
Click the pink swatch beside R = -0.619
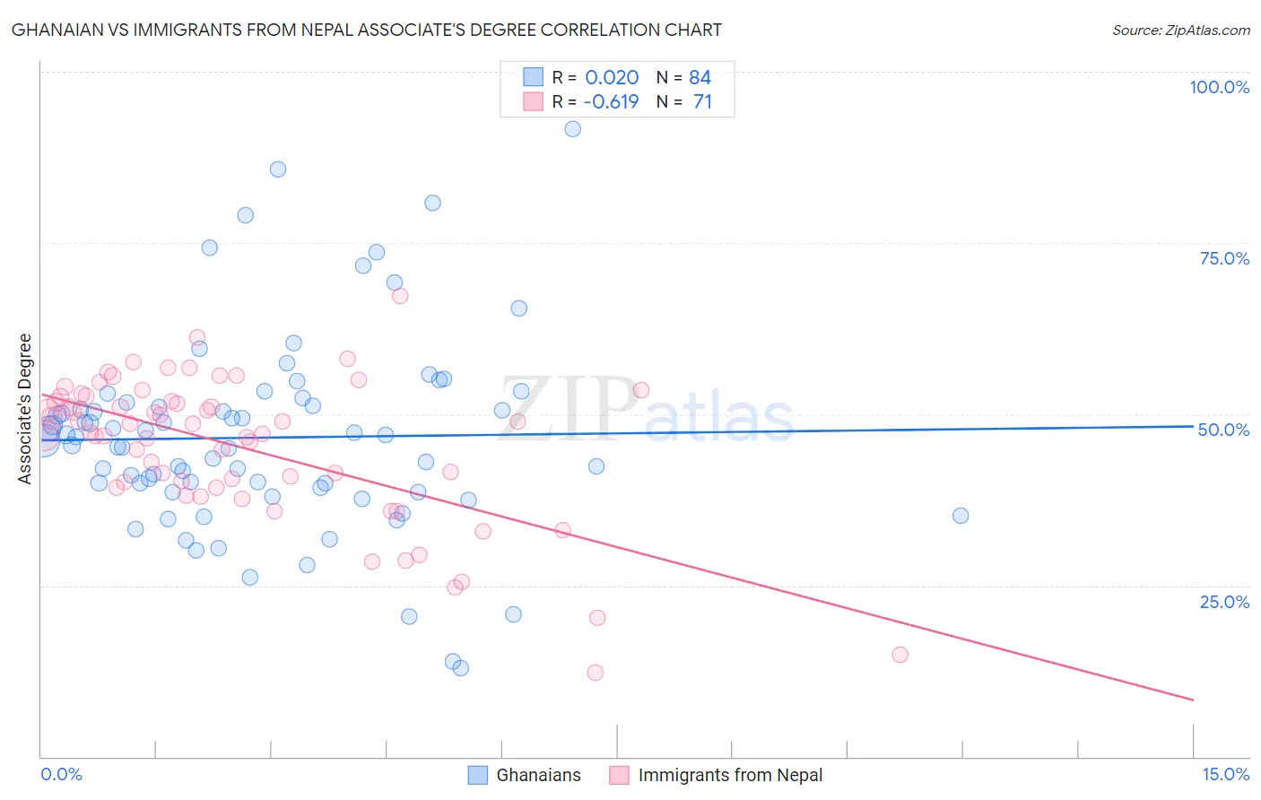(x=534, y=101)
